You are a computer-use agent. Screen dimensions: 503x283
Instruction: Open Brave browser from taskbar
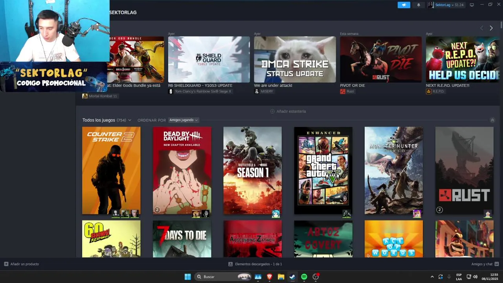[270, 277]
